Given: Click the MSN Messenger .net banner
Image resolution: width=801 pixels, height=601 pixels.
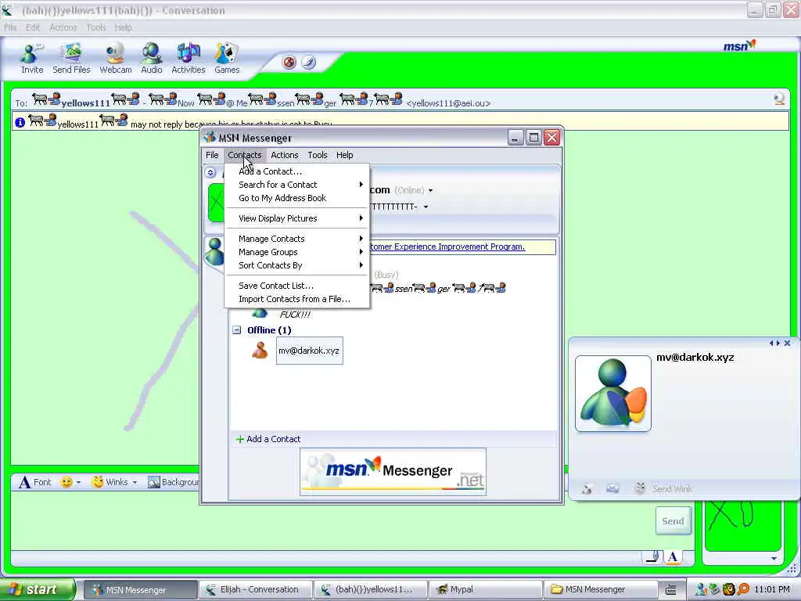Looking at the screenshot, I should pyautogui.click(x=393, y=472).
